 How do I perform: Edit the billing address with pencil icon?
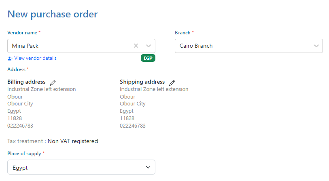(53, 83)
